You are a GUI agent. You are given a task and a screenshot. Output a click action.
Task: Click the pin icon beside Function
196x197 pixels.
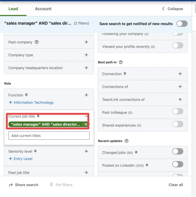pos(26,95)
